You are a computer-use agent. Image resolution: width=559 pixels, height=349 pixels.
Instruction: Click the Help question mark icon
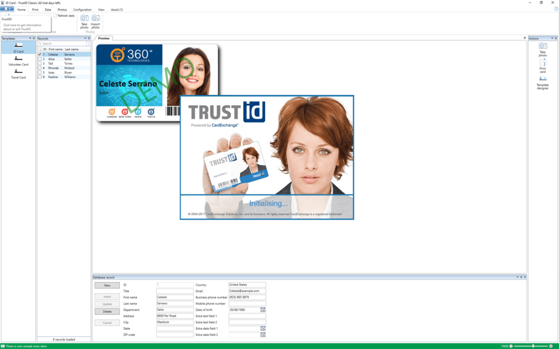tap(556, 9)
